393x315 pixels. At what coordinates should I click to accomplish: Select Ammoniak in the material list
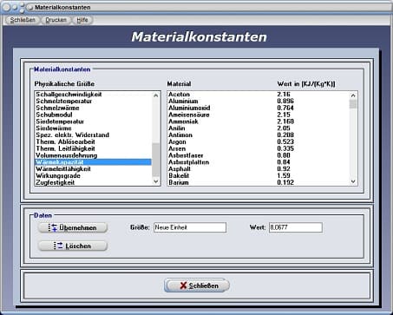click(259, 121)
